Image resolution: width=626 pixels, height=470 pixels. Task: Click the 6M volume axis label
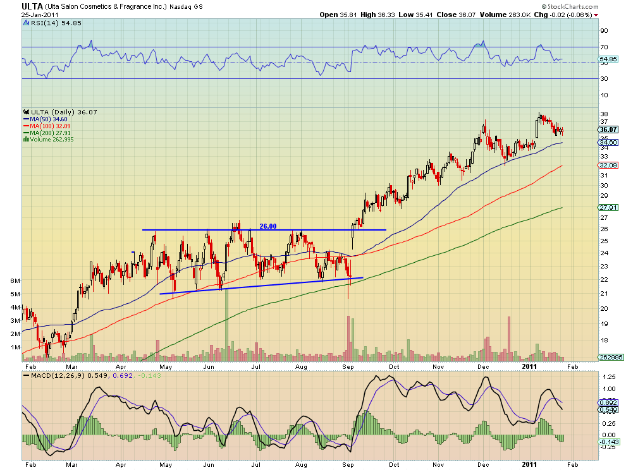click(15, 281)
